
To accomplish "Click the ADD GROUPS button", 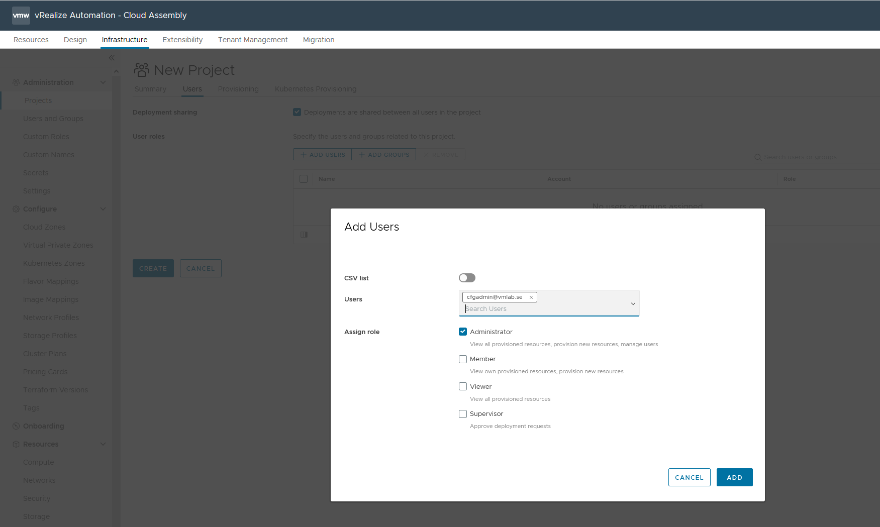I will (x=384, y=154).
